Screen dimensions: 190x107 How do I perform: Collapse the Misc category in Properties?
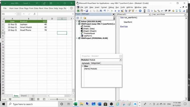tap(83, 66)
